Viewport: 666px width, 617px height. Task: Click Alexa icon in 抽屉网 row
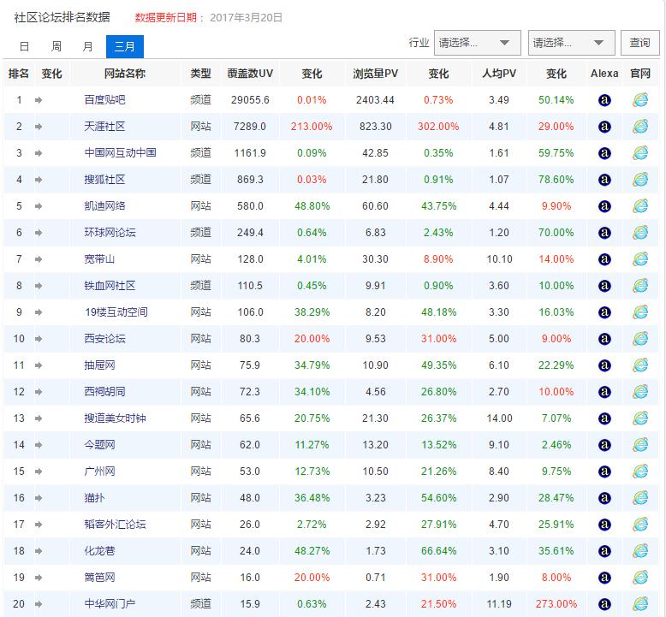point(604,365)
